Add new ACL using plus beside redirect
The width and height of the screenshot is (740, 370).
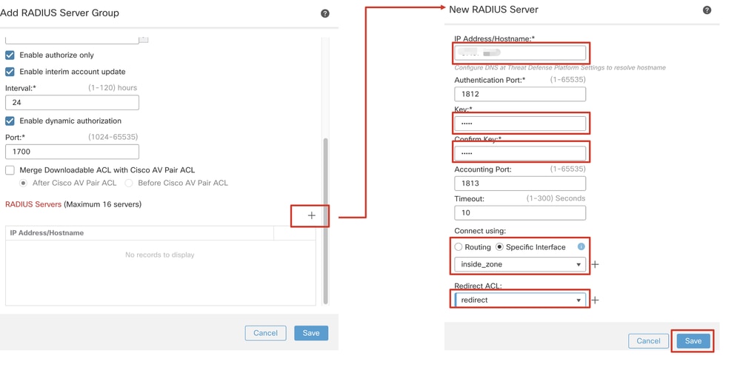(x=595, y=300)
